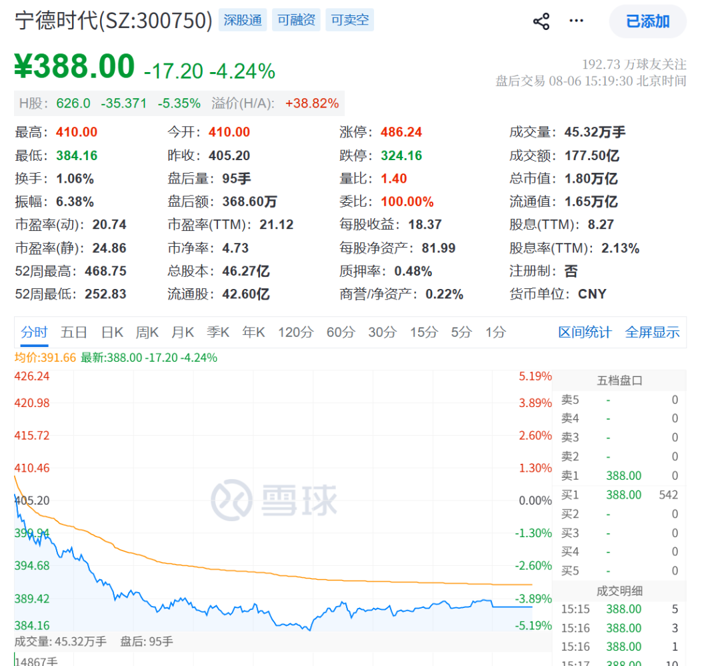Click the current price ¥388.00

(x=75, y=66)
